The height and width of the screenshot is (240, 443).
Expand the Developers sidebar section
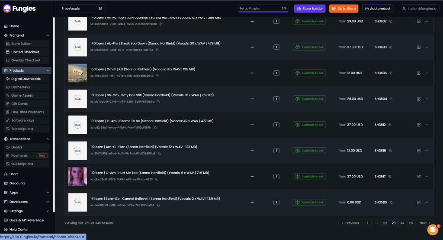48,202
